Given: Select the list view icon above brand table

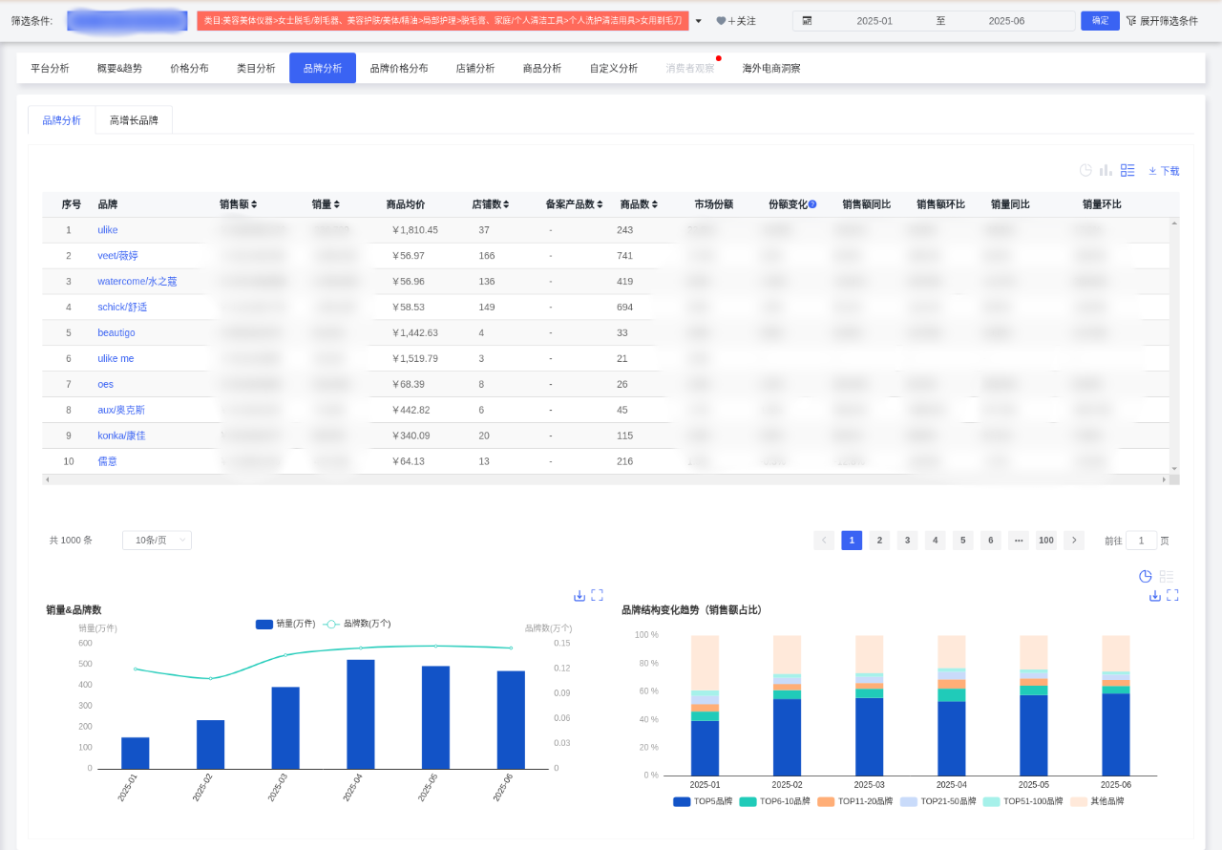Looking at the screenshot, I should click(x=1127, y=170).
